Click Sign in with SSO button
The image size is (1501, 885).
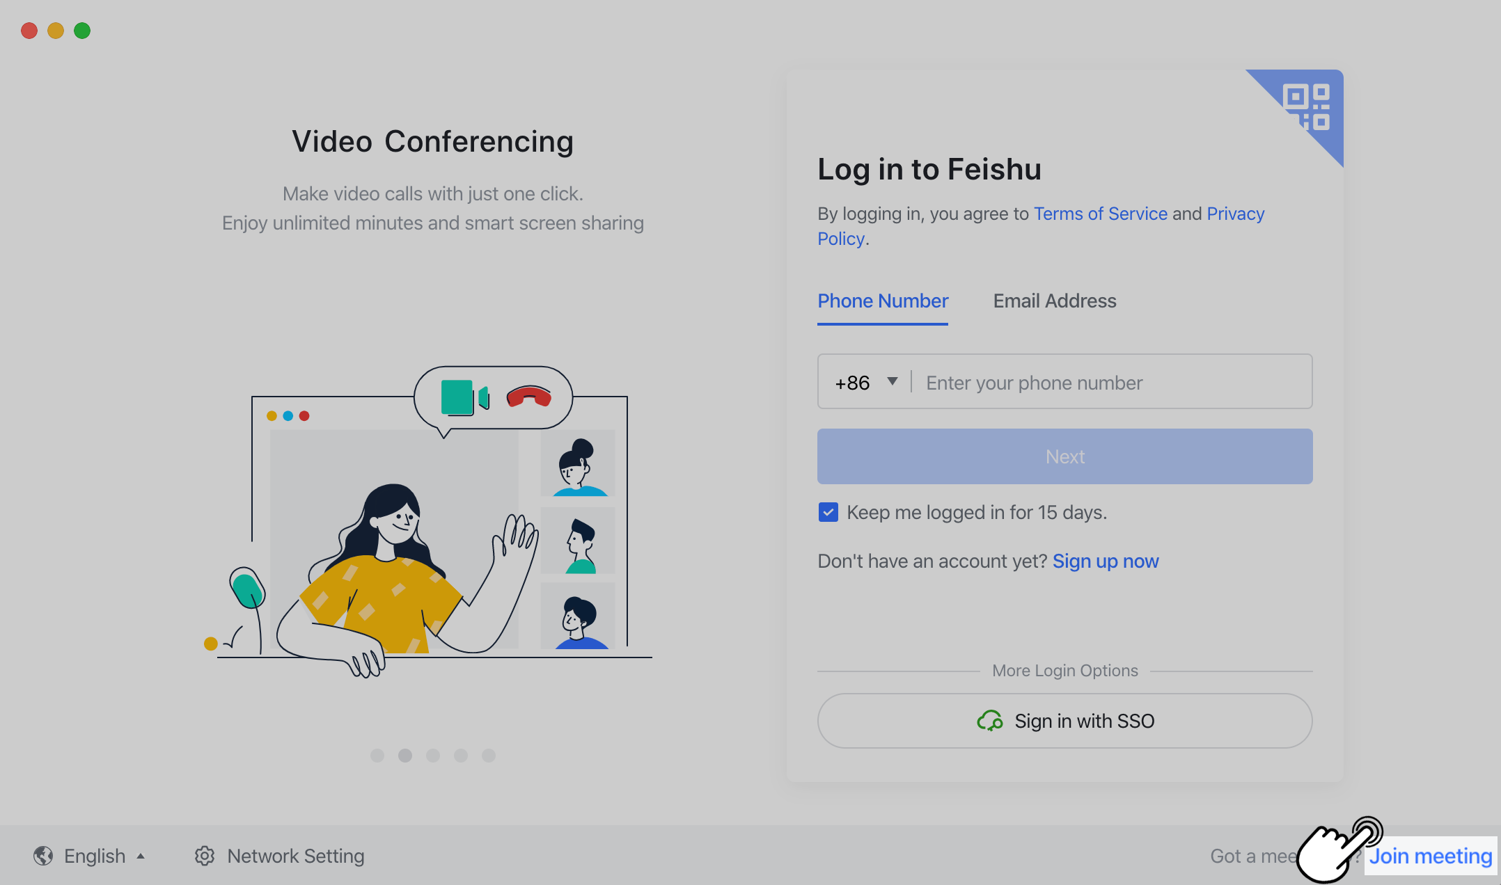point(1065,721)
